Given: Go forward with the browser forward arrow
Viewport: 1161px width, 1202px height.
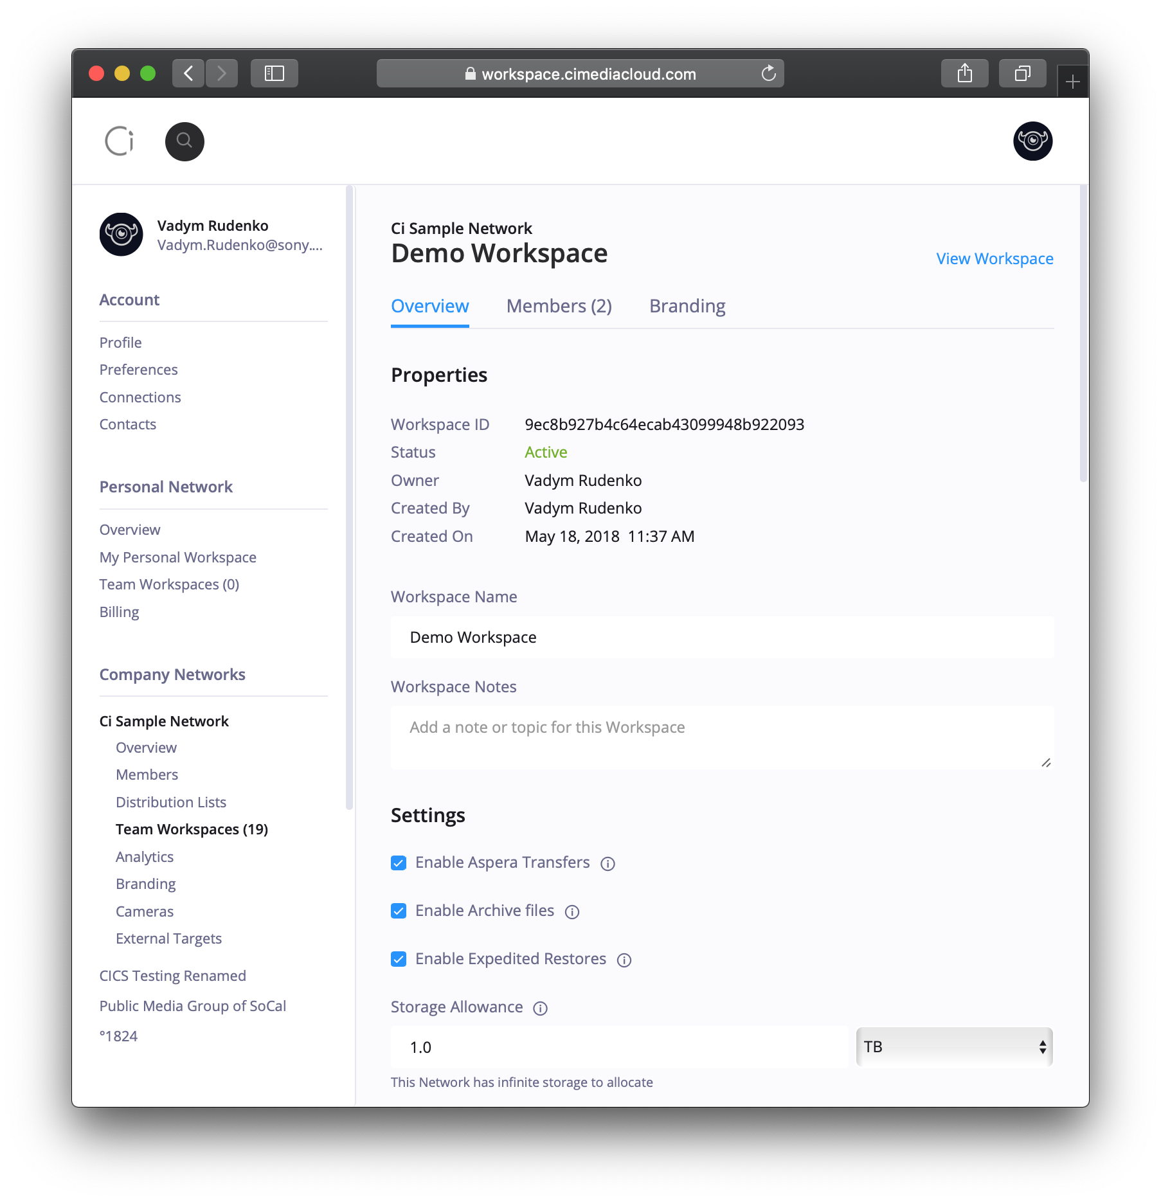Looking at the screenshot, I should [222, 73].
